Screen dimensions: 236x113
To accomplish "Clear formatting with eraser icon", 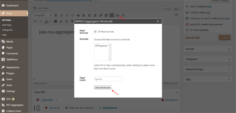I will point(61,21).
